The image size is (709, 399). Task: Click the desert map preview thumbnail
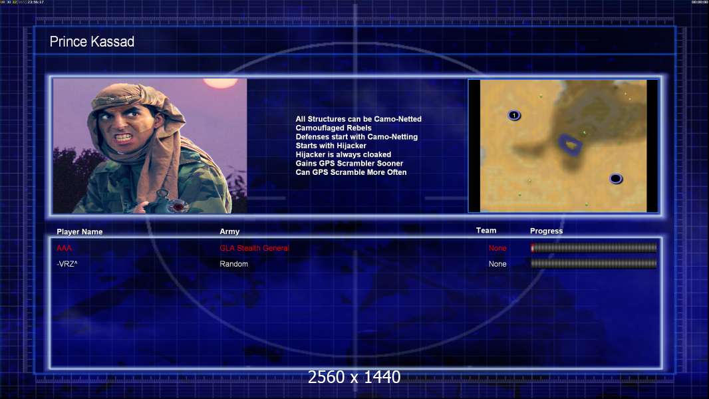(563, 146)
